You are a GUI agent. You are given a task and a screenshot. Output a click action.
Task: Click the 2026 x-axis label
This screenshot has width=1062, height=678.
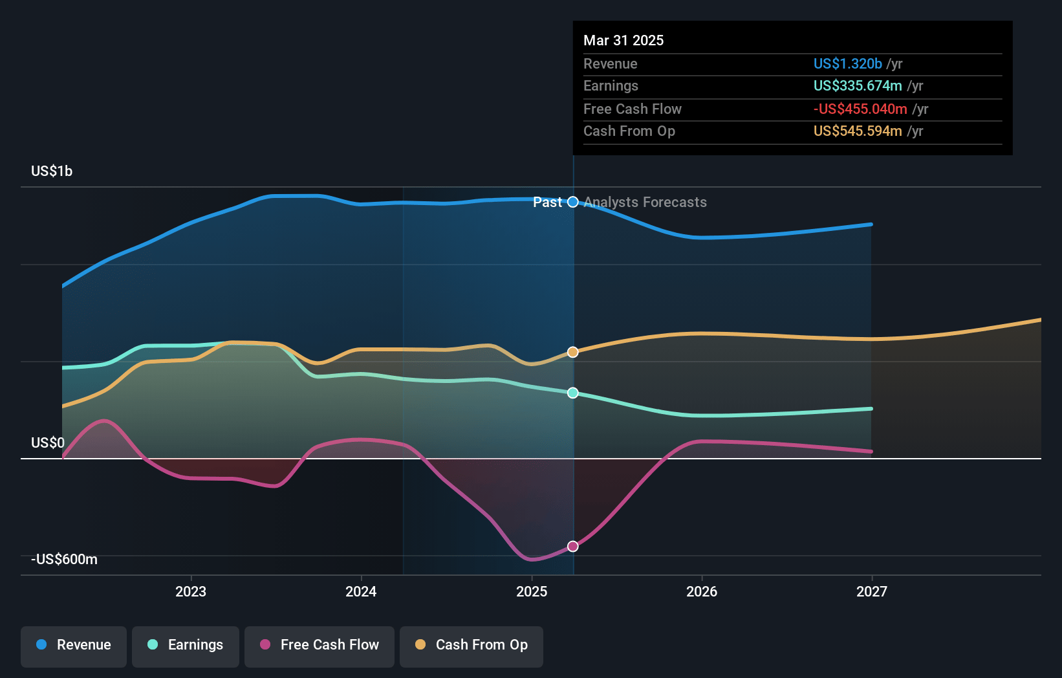[x=702, y=591]
